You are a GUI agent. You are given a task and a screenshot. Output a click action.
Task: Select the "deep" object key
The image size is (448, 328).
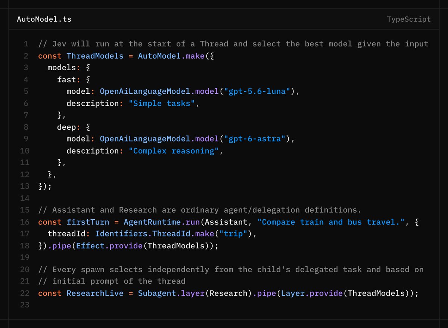click(66, 127)
